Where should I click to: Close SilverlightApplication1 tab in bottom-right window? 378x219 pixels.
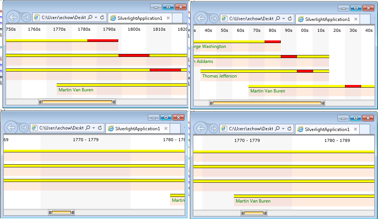(355, 129)
